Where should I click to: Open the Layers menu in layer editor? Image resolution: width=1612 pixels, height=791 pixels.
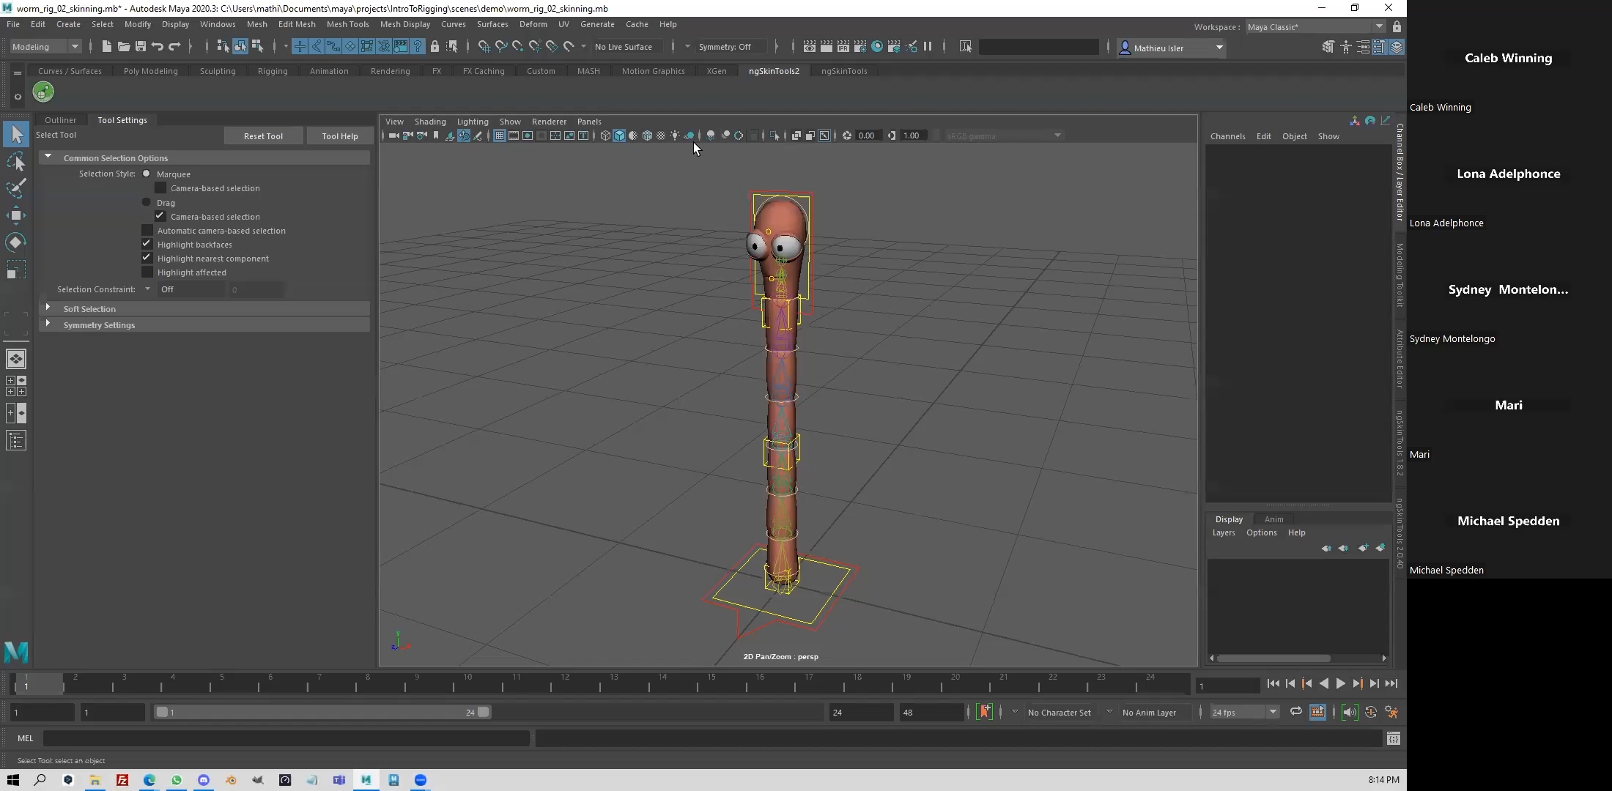[x=1224, y=532]
